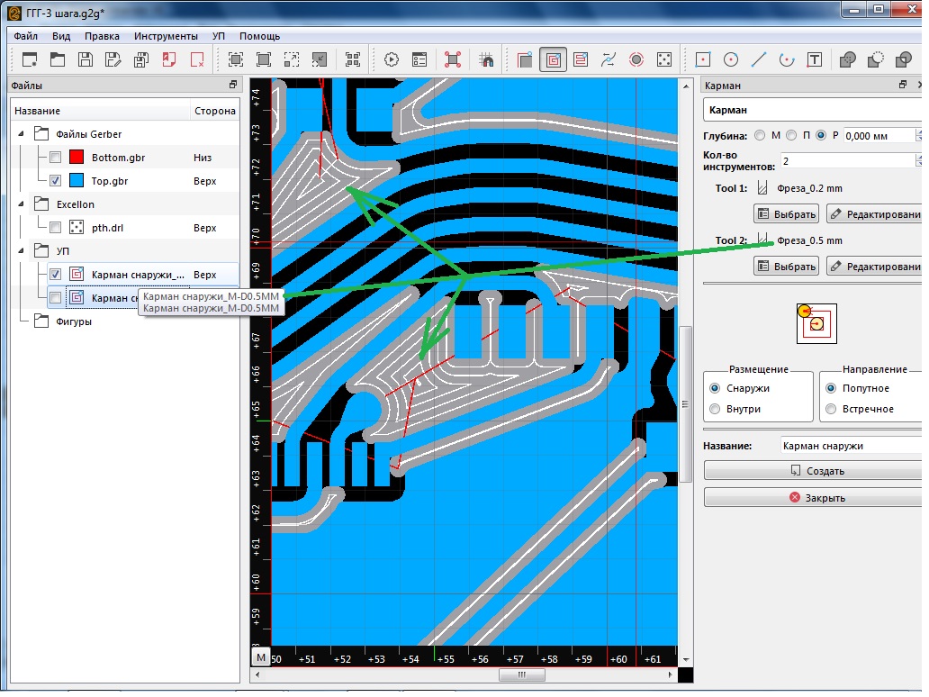929x697 pixels.
Task: Toggle the grid snap magnet icon
Action: [x=486, y=59]
